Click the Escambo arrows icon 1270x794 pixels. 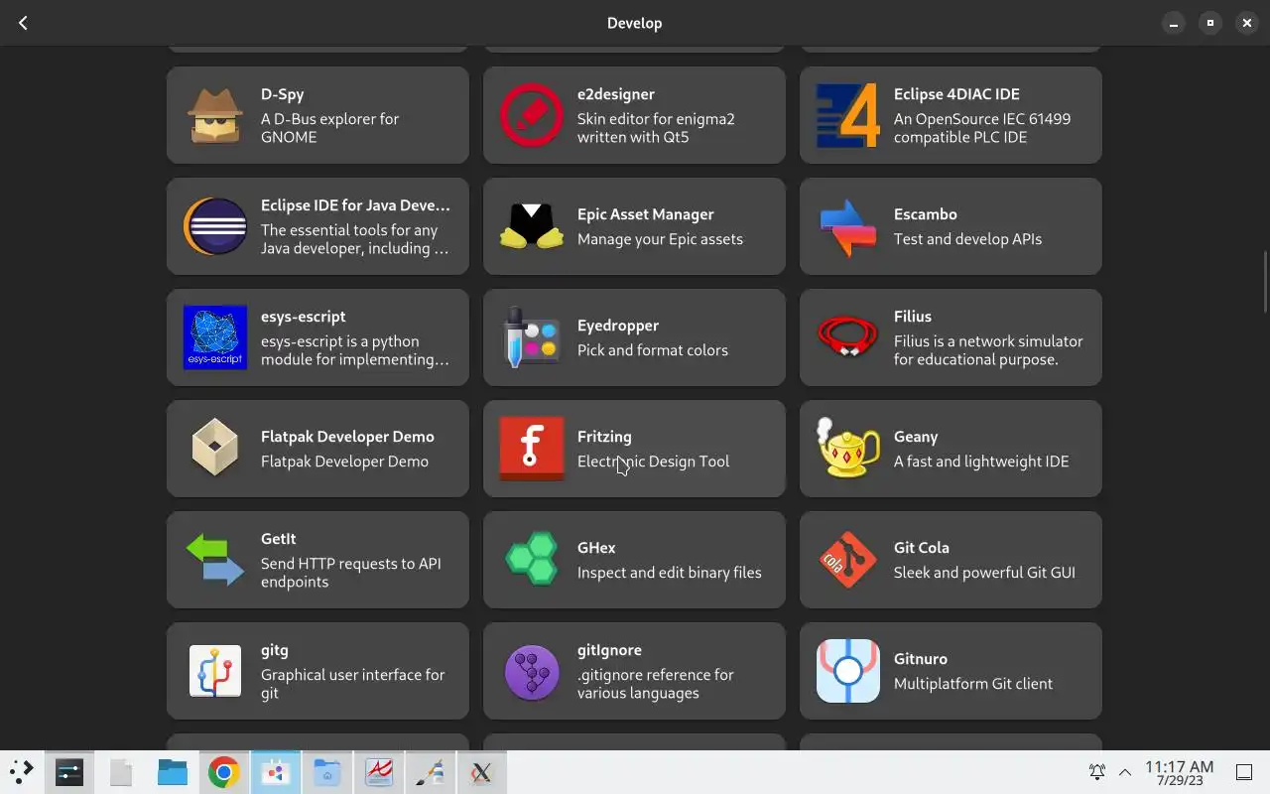(x=848, y=226)
